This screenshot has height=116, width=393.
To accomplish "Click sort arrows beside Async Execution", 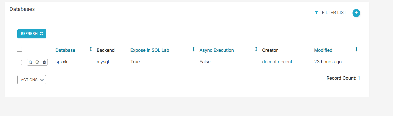I will coord(256,49).
